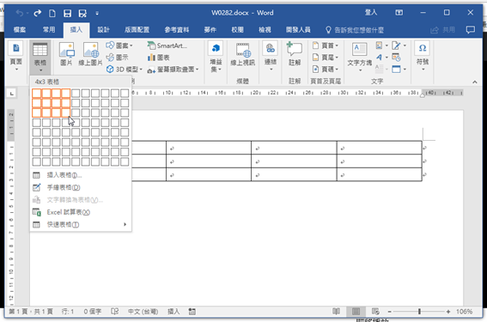Screen dimensions: 487x322
Task: Click the Excel 試算表 icon in menu
Action: tap(37, 212)
